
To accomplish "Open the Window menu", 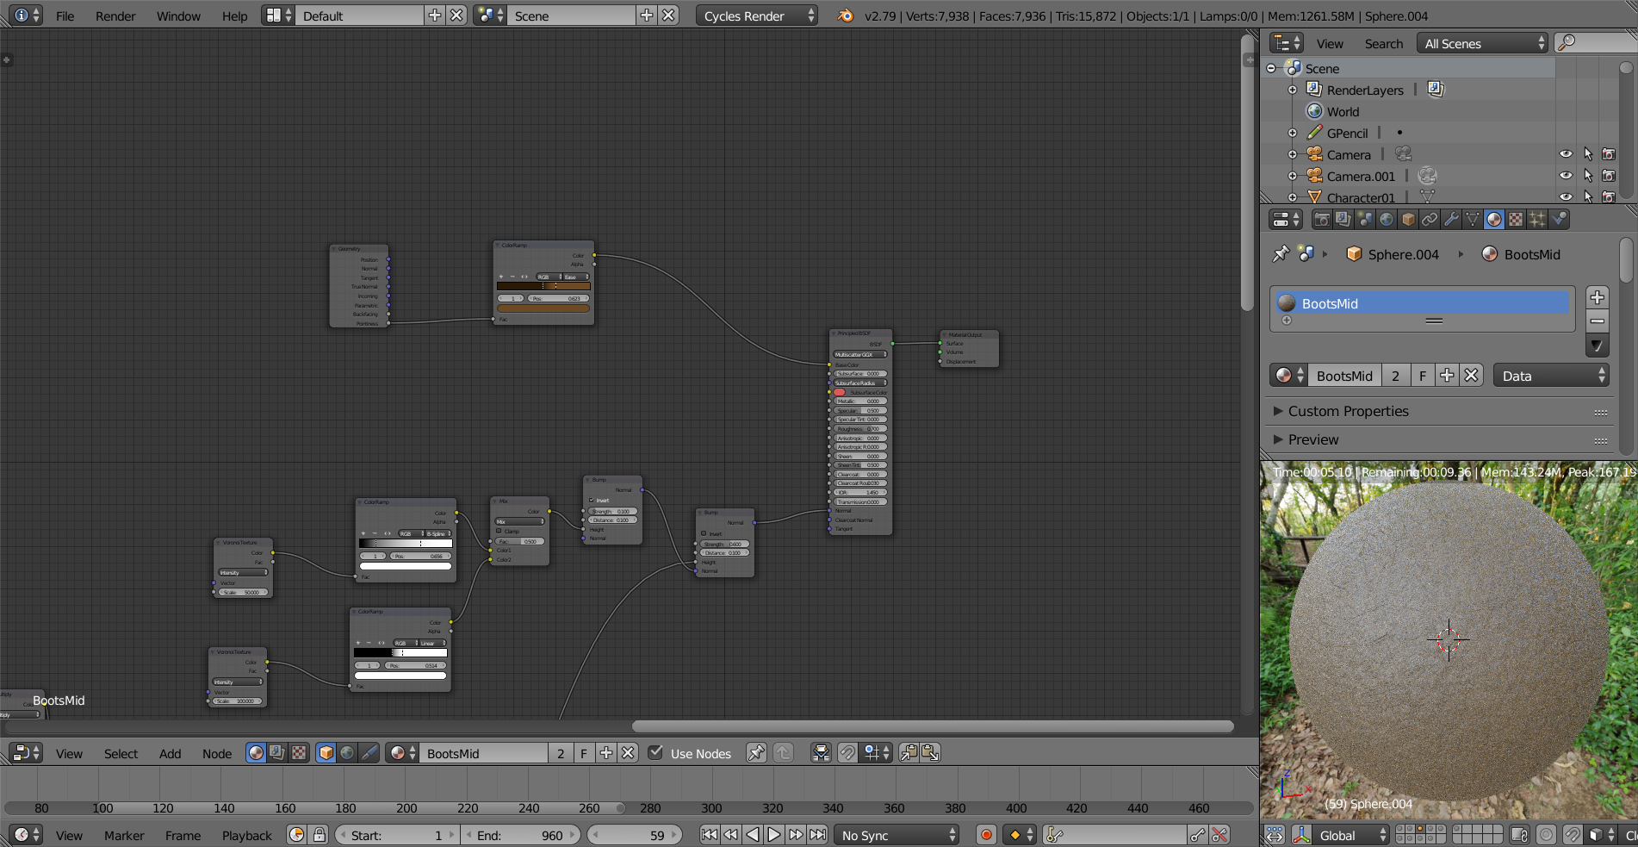I will (178, 16).
